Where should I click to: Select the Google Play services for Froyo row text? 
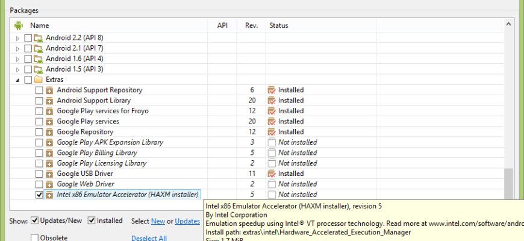[102, 111]
